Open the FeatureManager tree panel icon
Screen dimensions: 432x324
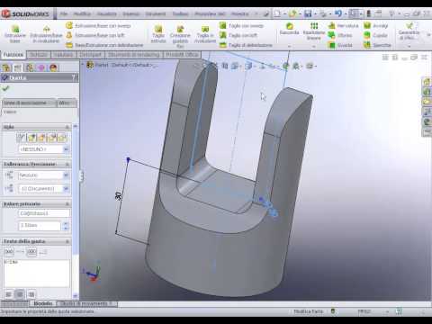6,67
